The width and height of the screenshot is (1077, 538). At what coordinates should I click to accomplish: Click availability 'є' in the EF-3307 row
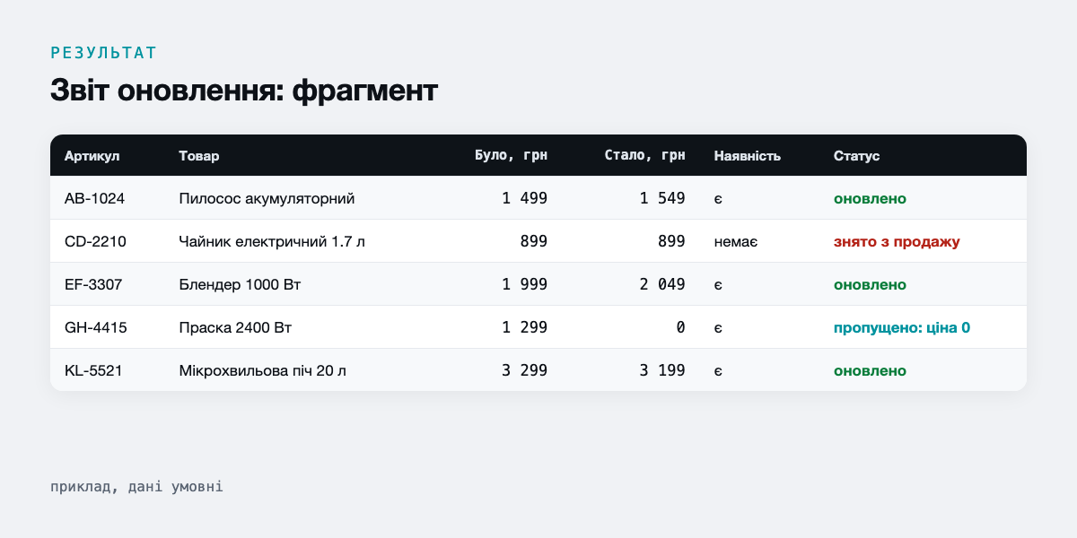(x=718, y=284)
